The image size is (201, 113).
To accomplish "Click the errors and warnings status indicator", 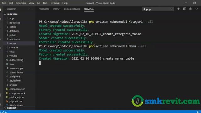I will (3, 112).
